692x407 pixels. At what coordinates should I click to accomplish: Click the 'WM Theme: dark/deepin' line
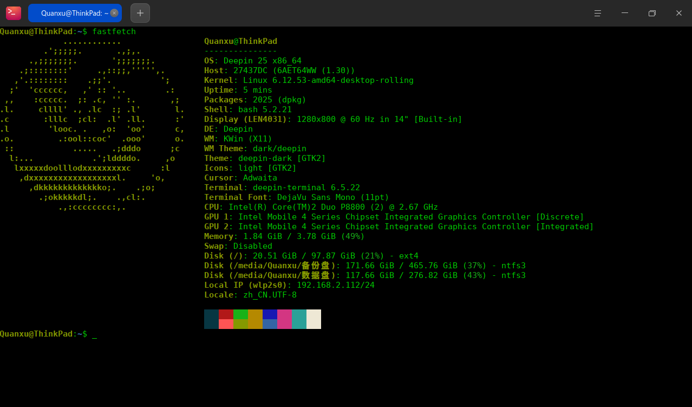tap(255, 148)
